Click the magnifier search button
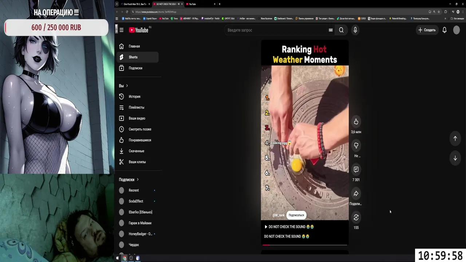The height and width of the screenshot is (262, 466). 341,30
